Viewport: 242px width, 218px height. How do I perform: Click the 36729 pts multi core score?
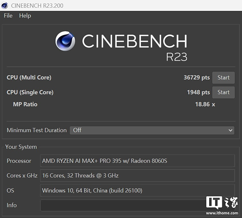[x=197, y=78]
